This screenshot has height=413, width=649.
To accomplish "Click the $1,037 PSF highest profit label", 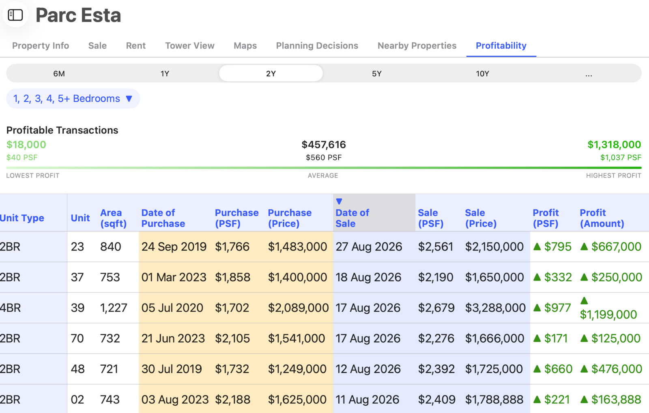I will coord(621,158).
